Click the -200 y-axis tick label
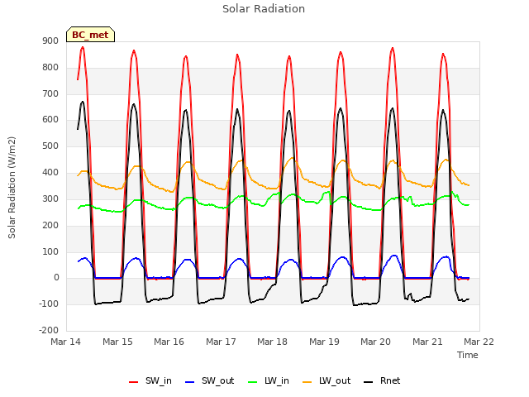 tap(49, 330)
